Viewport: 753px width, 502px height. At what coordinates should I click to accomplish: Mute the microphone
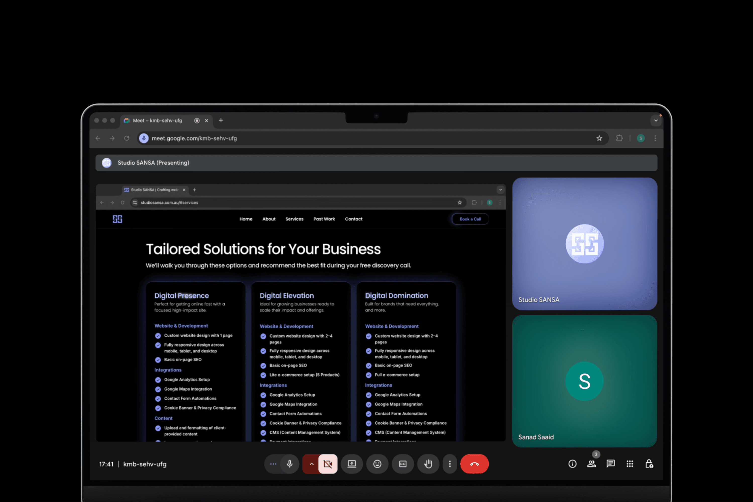click(x=289, y=464)
